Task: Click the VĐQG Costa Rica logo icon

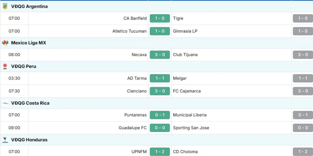Action: (x=5, y=103)
